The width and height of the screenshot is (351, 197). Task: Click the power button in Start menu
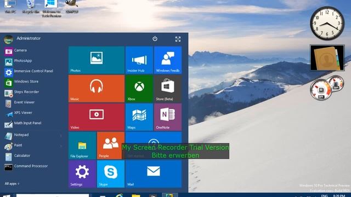pos(155,39)
